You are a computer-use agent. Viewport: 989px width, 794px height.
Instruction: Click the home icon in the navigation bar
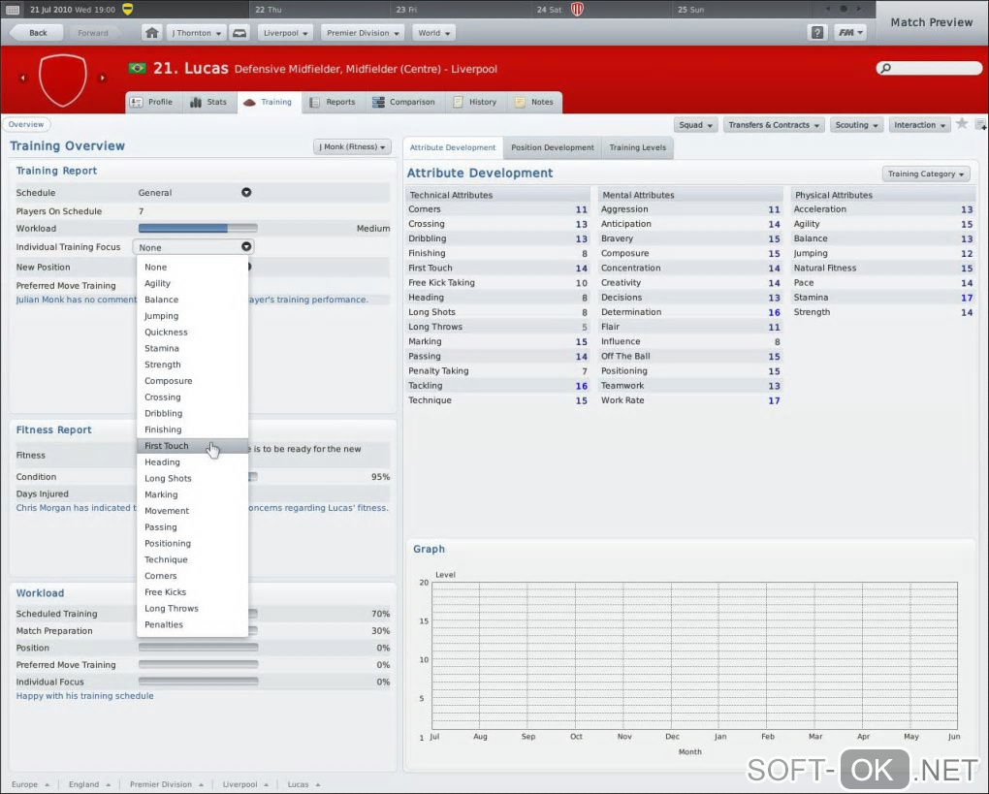click(x=151, y=33)
